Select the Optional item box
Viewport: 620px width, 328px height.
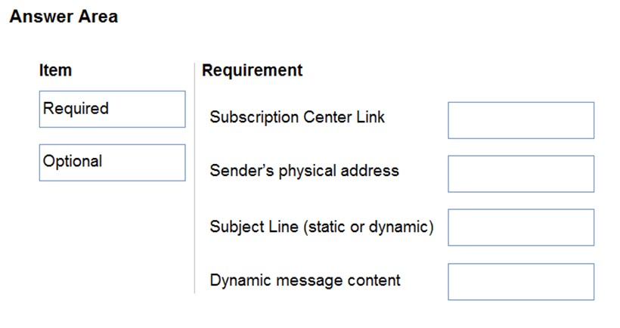pyautogui.click(x=113, y=162)
